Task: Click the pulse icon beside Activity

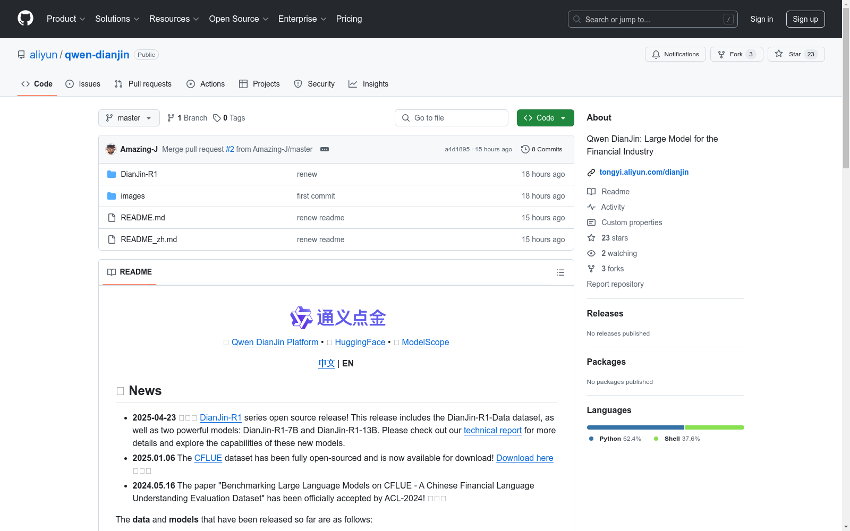Action: click(x=591, y=207)
